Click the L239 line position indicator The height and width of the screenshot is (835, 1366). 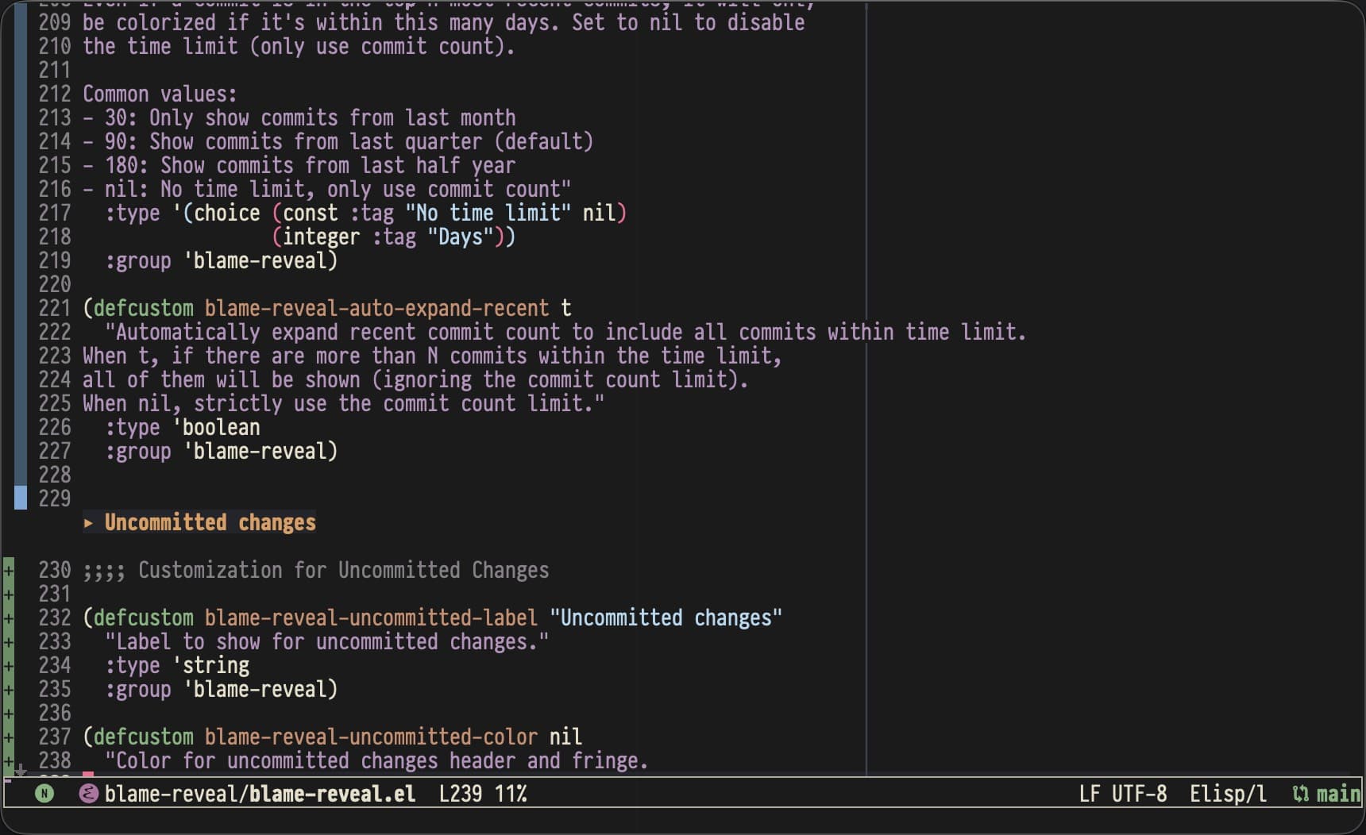click(x=460, y=794)
